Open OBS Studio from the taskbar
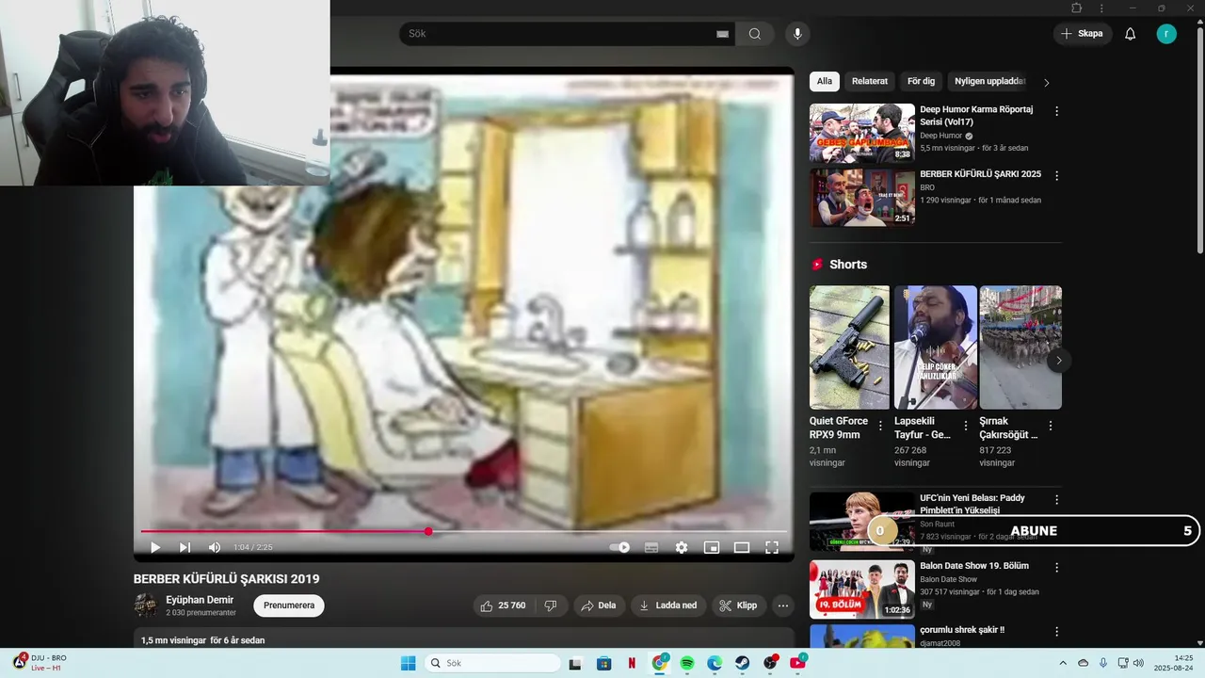Image resolution: width=1205 pixels, height=678 pixels. 771,663
